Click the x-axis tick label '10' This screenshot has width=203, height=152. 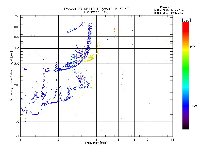(x=147, y=140)
